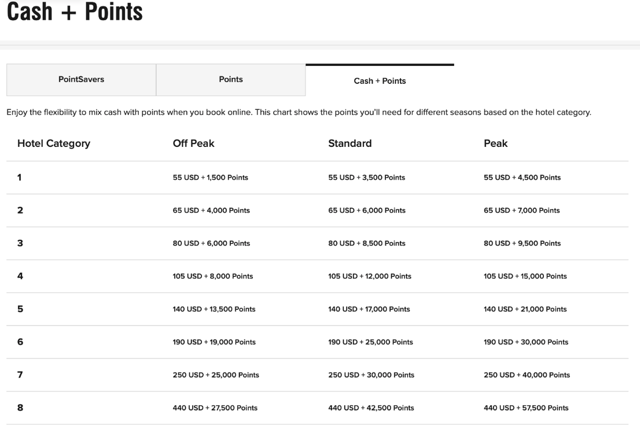The height and width of the screenshot is (436, 640).
Task: Click the Off Peak column header
Action: point(193,143)
